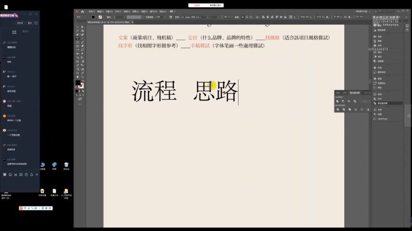Viewport: 412px width, 231px height.
Task: Click Expand button in Pathfinder panel
Action: (364, 101)
